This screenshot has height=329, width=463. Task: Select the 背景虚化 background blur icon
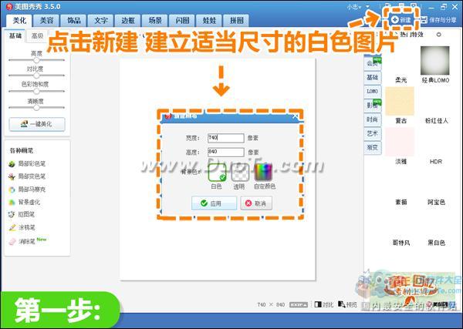point(12,202)
